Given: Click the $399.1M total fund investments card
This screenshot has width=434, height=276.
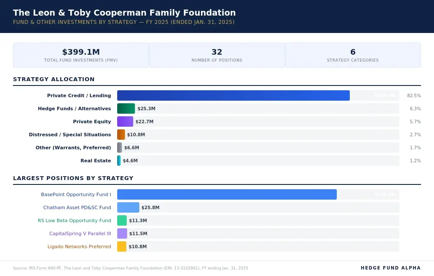Looking at the screenshot, I should pyautogui.click(x=81, y=55).
